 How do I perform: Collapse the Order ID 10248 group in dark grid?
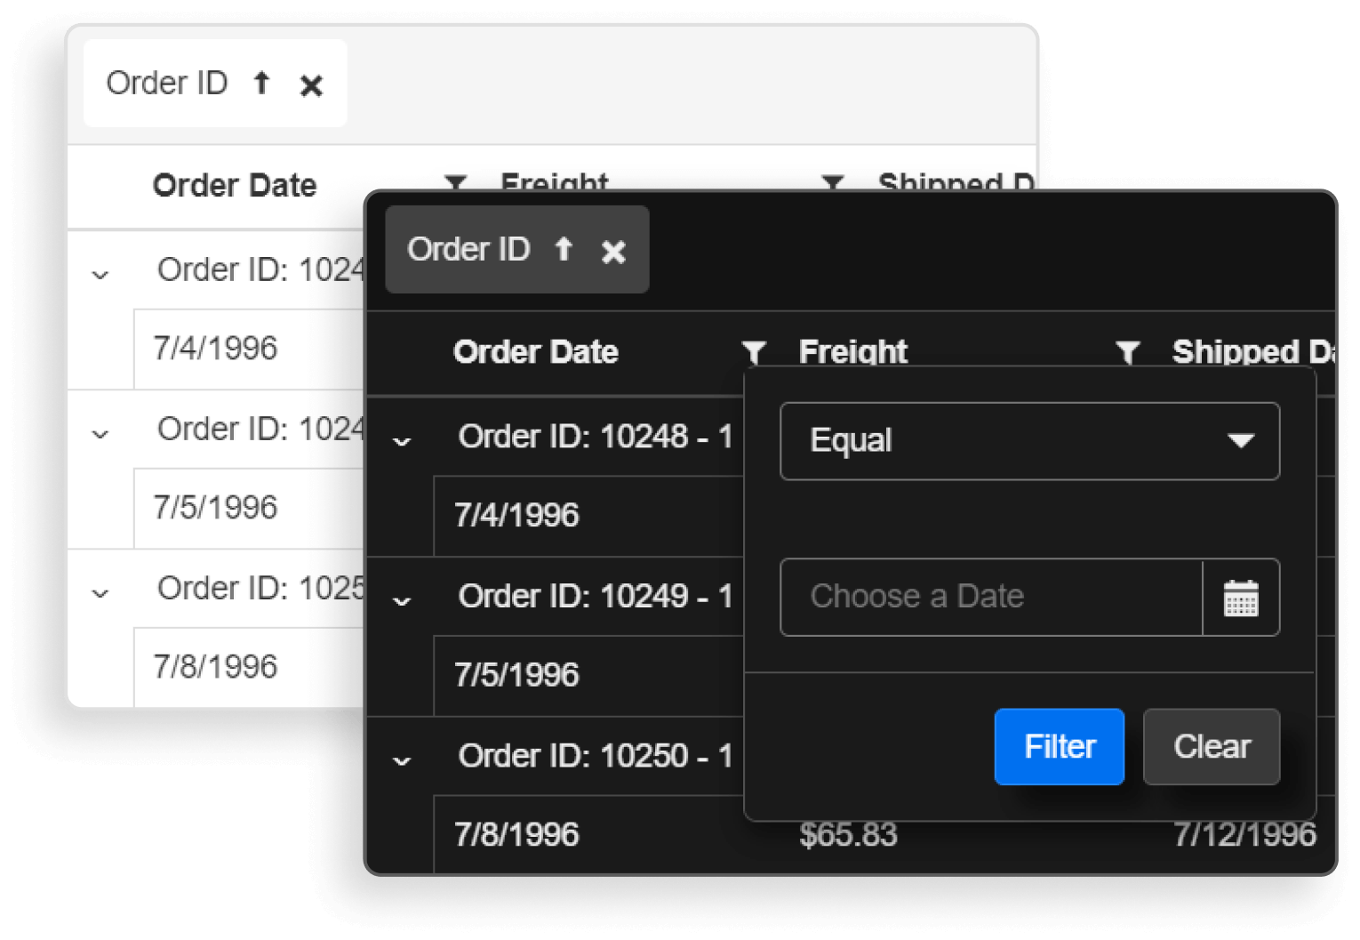click(x=402, y=440)
